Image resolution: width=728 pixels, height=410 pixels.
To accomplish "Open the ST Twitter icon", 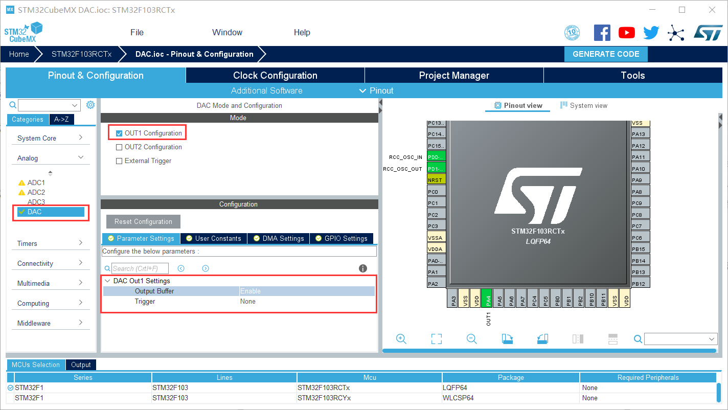I will point(651,33).
